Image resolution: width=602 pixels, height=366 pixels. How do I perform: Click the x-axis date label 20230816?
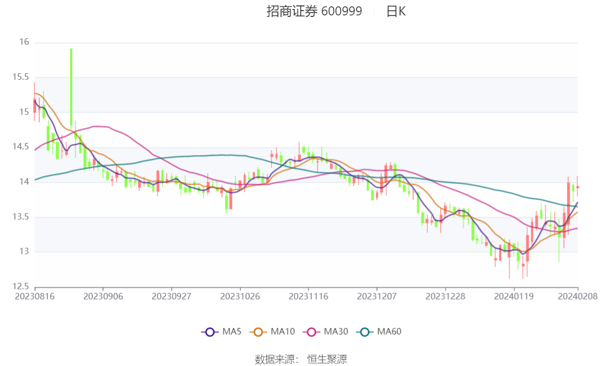click(x=35, y=296)
